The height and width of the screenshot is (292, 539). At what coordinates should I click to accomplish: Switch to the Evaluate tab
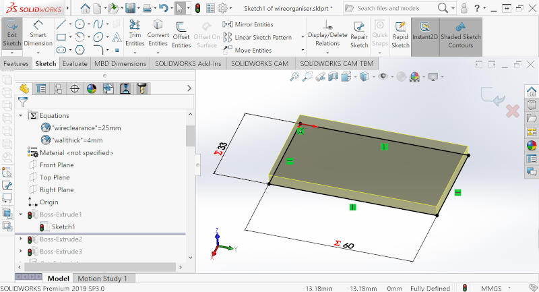click(x=75, y=63)
